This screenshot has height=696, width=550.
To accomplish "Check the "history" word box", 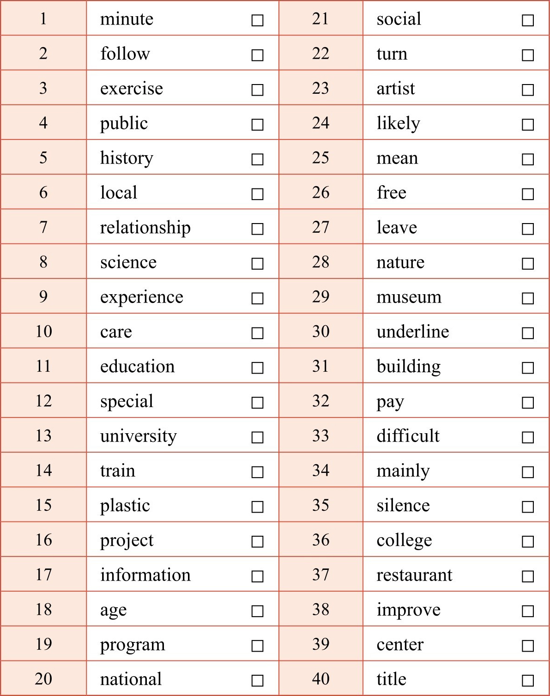I will pyautogui.click(x=257, y=159).
